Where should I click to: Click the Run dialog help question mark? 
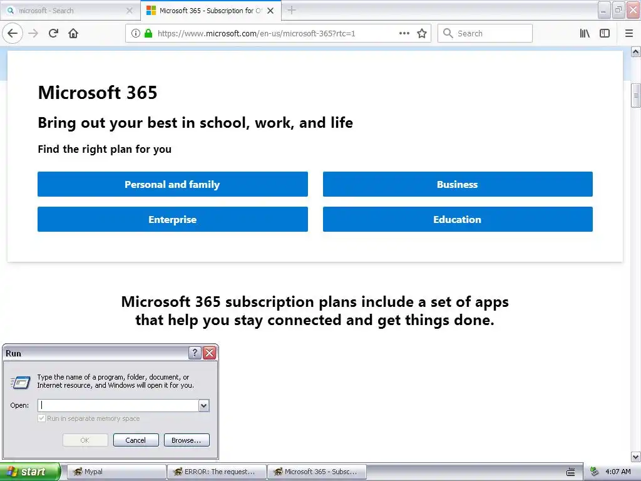195,353
